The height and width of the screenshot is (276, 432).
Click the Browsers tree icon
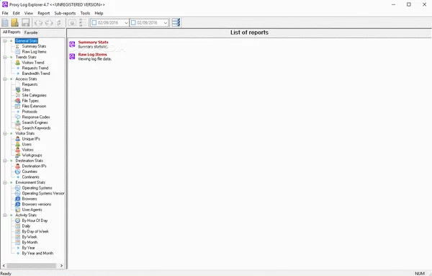pyautogui.click(x=17, y=199)
